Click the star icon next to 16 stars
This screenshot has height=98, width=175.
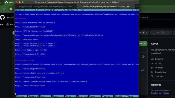(x=152, y=68)
